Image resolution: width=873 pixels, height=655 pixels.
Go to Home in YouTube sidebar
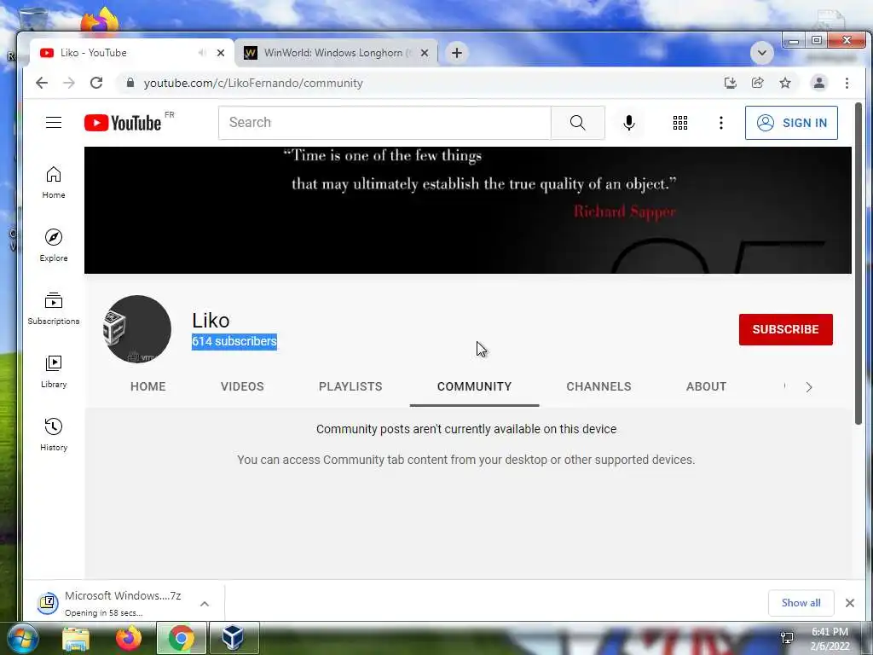pyautogui.click(x=54, y=183)
